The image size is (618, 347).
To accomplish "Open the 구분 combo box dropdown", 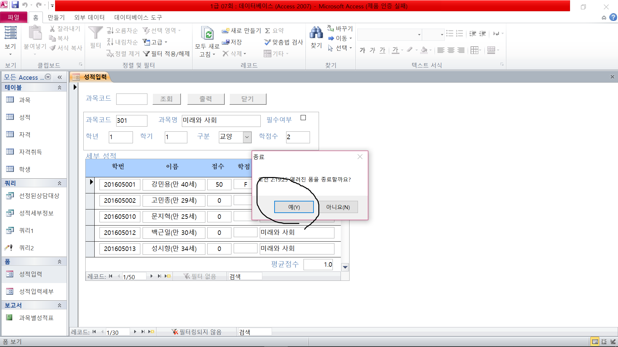I will pyautogui.click(x=247, y=137).
